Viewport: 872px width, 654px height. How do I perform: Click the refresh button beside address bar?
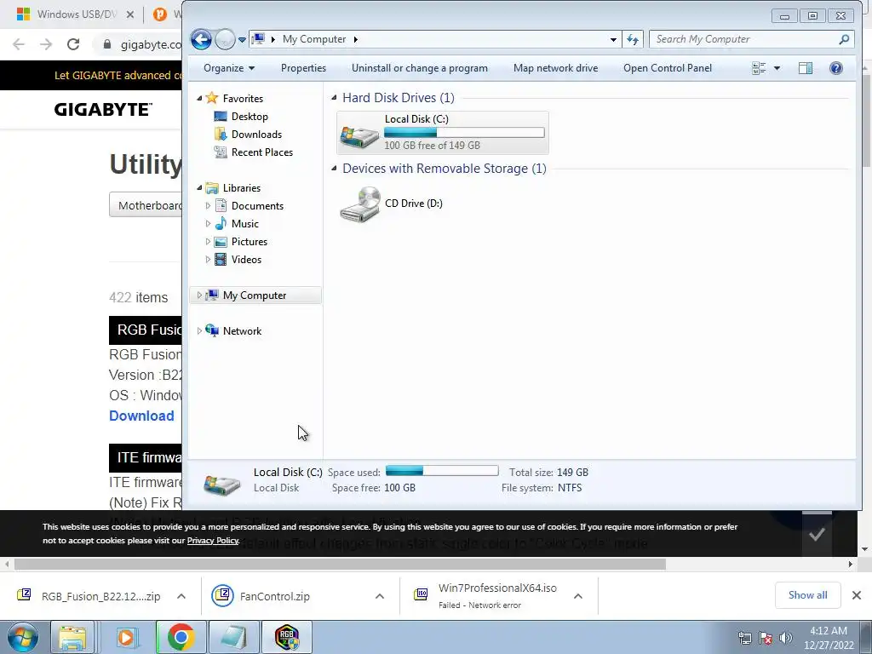tap(633, 39)
